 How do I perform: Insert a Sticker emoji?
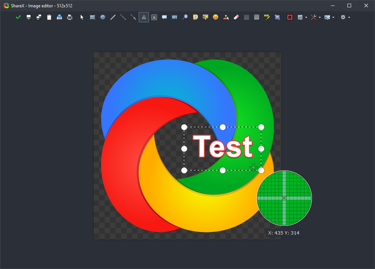(216, 17)
